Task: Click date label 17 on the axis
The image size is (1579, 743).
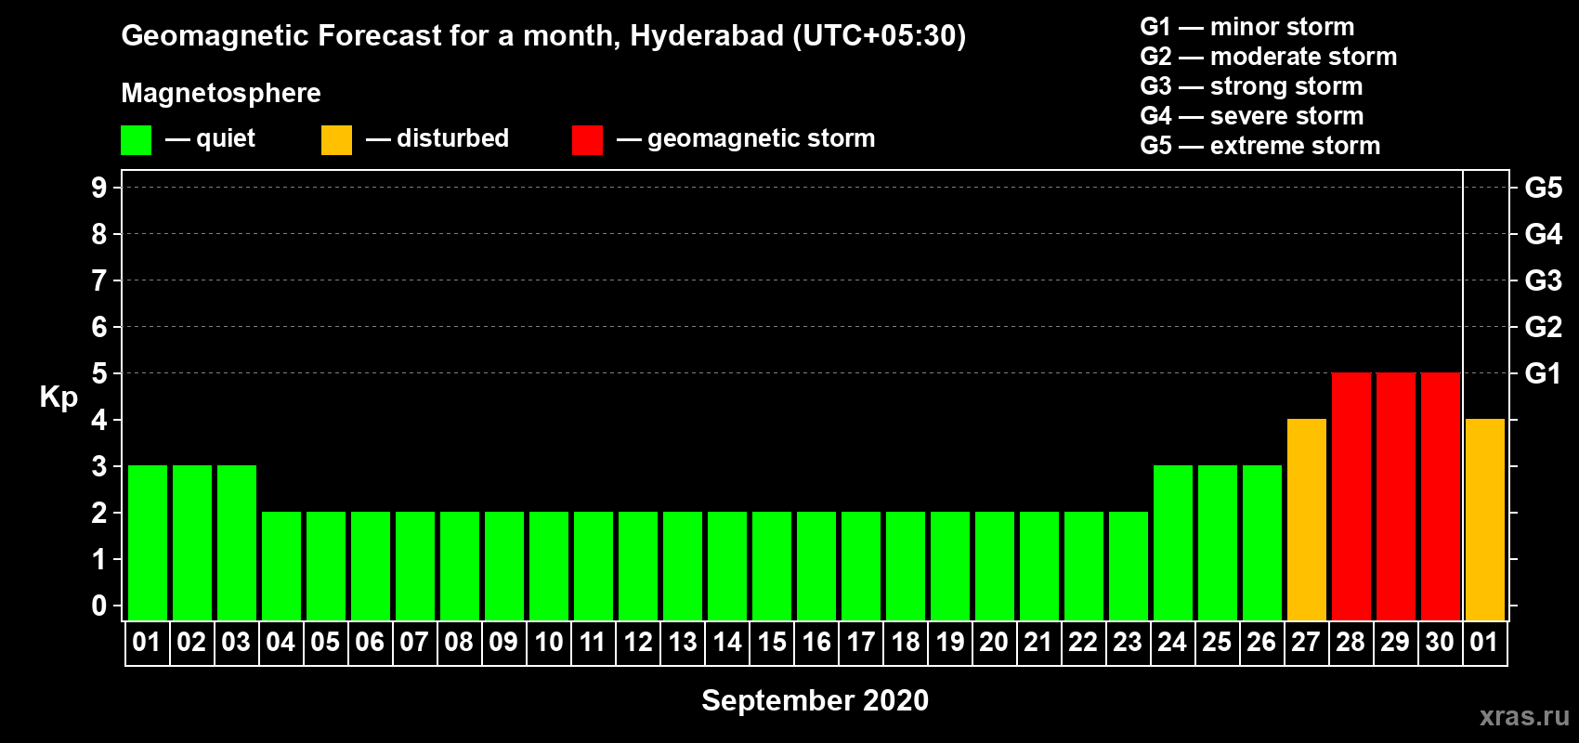Action: click(x=861, y=642)
